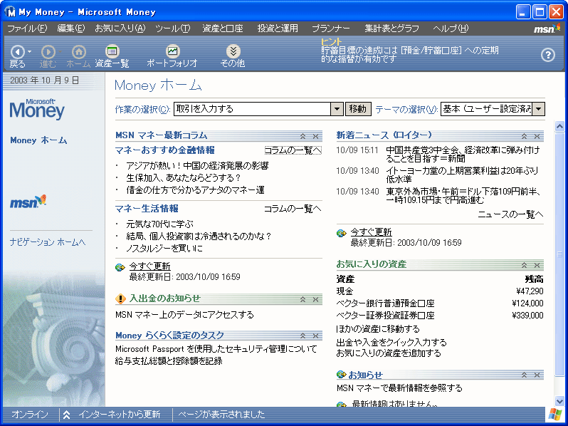The image size is (568, 426).
Task: Close the MSN マネー最新コラム section
Action: point(315,136)
